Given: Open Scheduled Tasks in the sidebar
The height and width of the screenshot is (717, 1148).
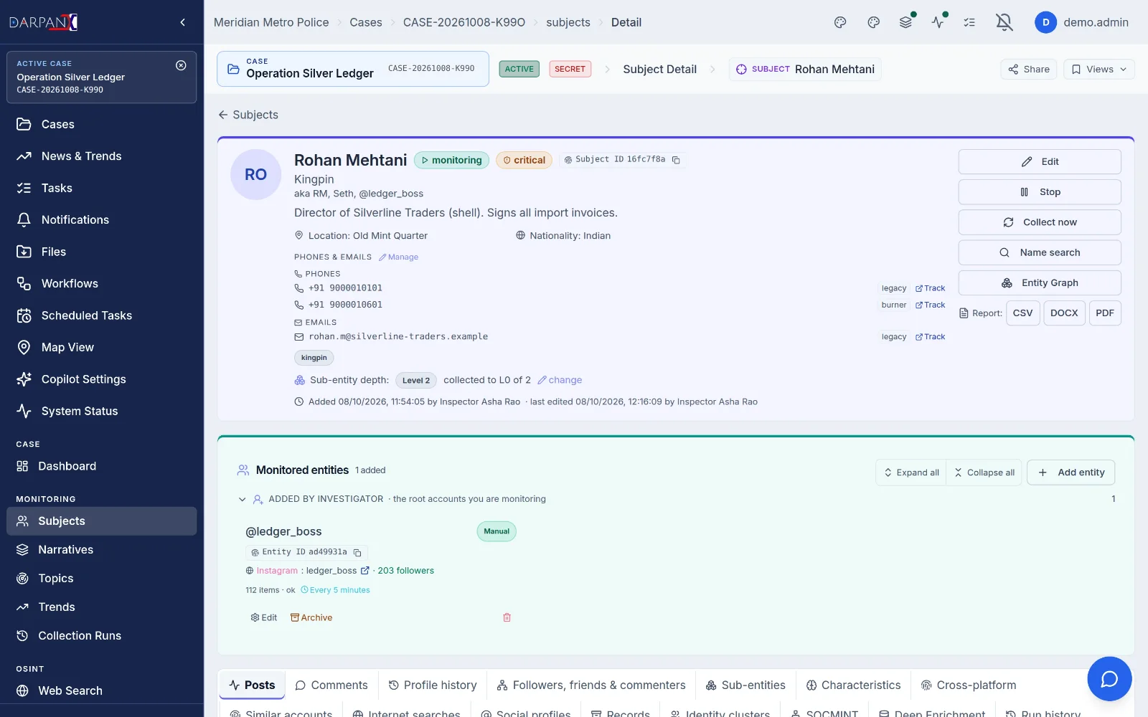Looking at the screenshot, I should click(x=102, y=315).
